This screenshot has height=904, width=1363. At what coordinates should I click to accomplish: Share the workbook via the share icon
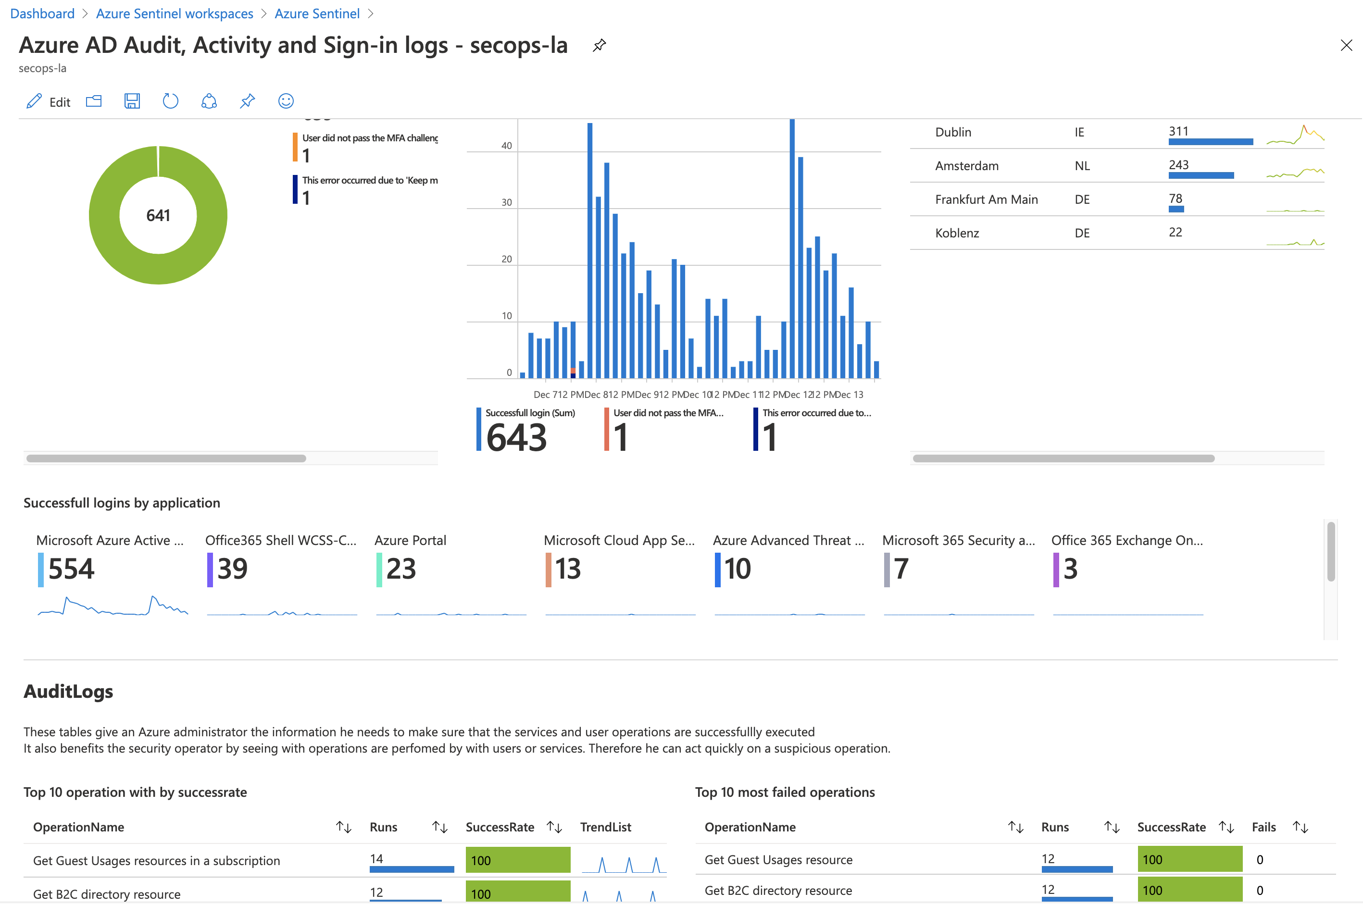coord(209,101)
